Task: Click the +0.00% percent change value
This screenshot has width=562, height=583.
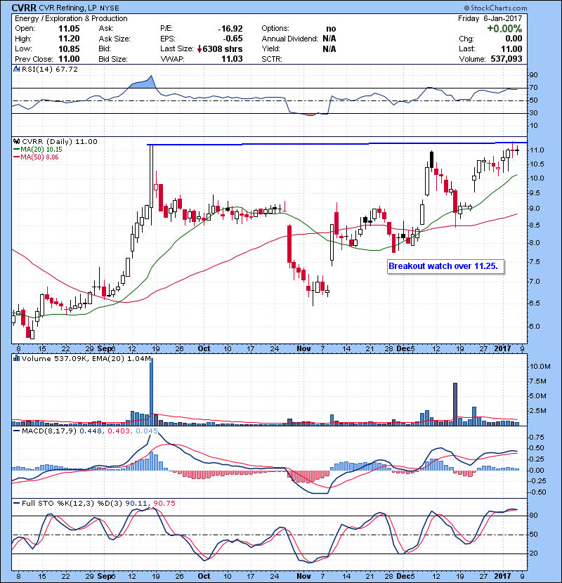Action: tap(504, 29)
